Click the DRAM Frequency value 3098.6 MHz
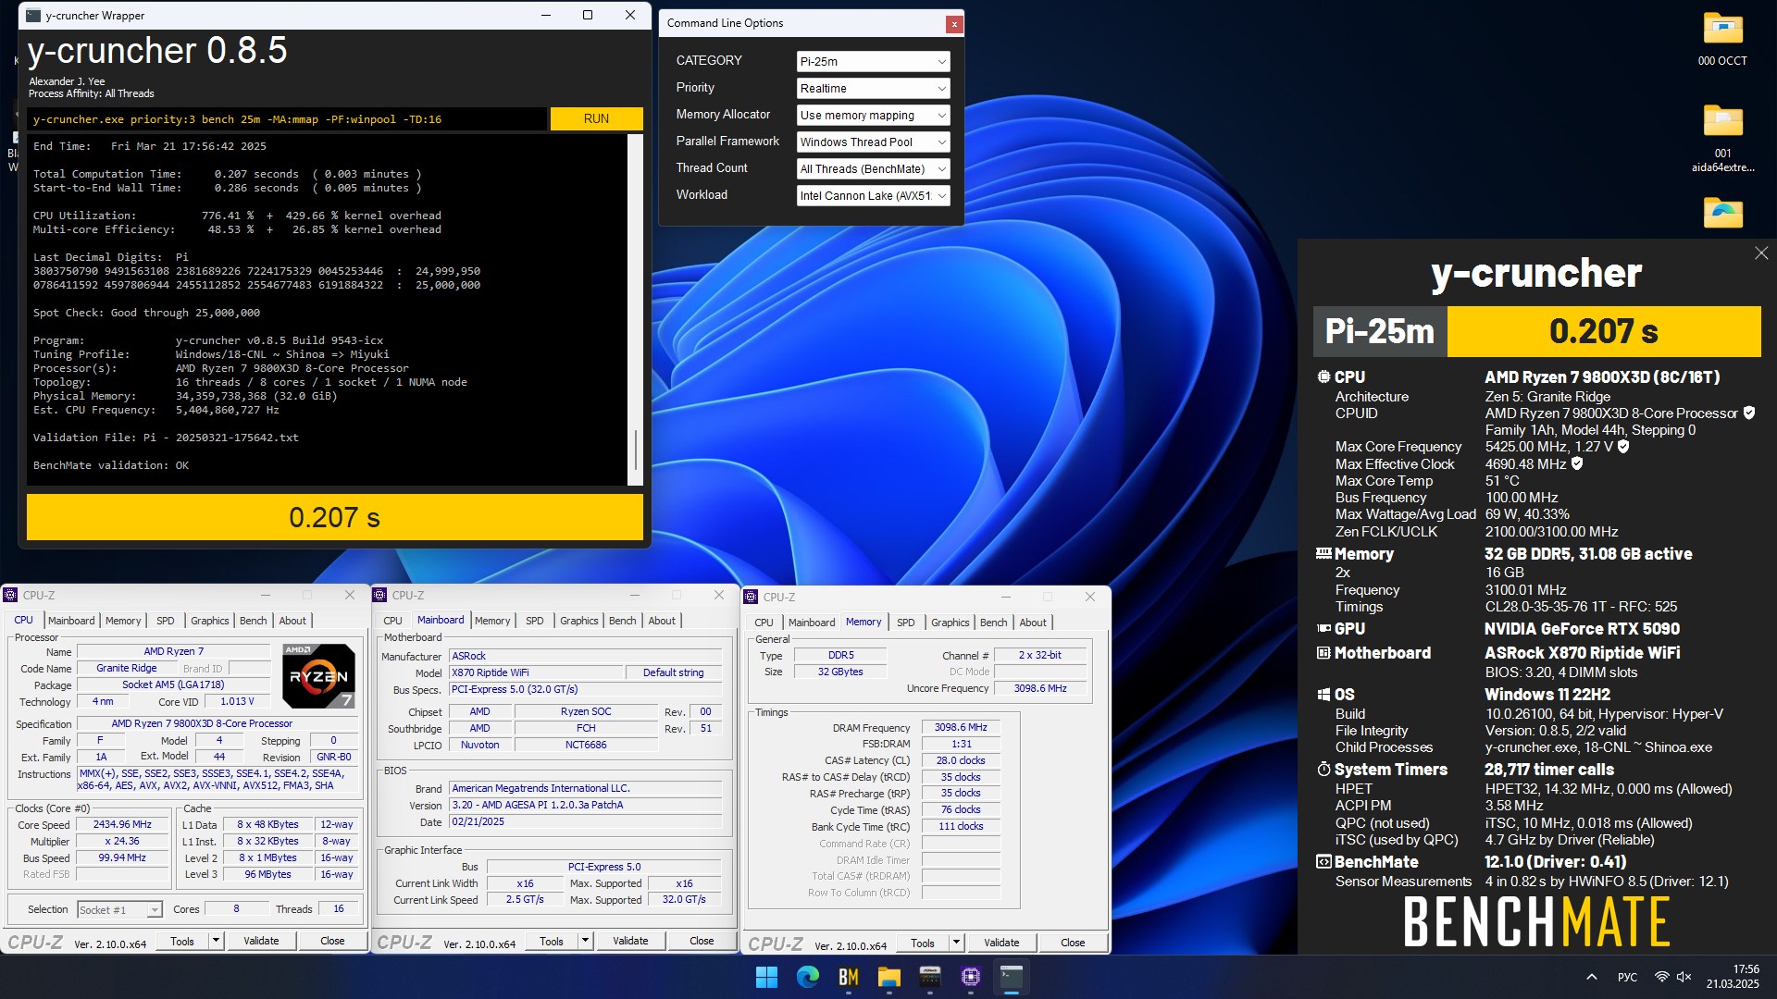This screenshot has height=999, width=1777. 961,727
